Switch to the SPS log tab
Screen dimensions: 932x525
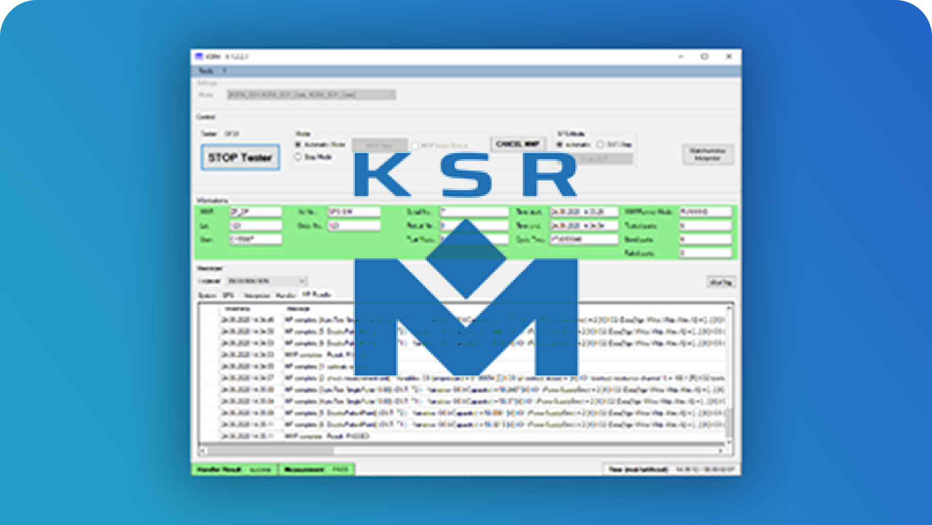(228, 295)
